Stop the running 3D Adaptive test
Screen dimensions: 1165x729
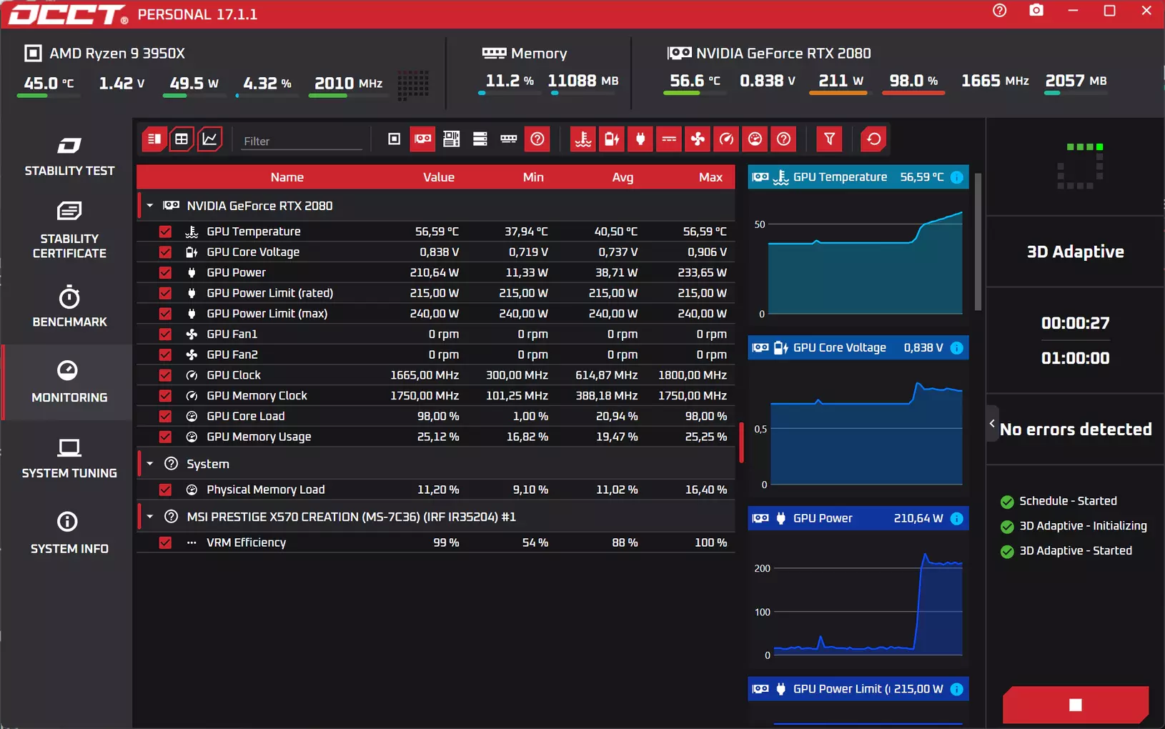click(1076, 705)
